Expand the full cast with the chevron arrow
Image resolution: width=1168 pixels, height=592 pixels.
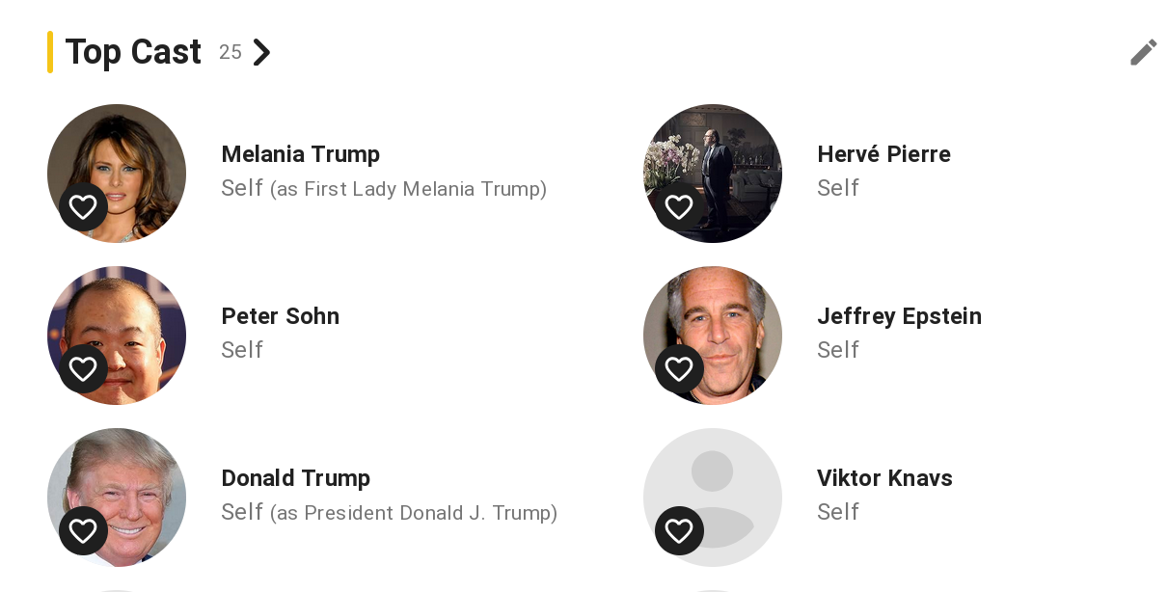coord(261,52)
